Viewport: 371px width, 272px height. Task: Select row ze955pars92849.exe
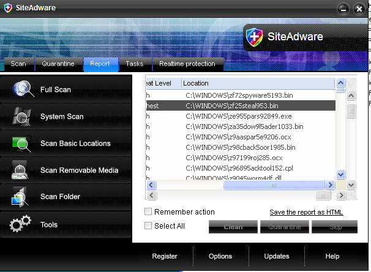(241, 116)
